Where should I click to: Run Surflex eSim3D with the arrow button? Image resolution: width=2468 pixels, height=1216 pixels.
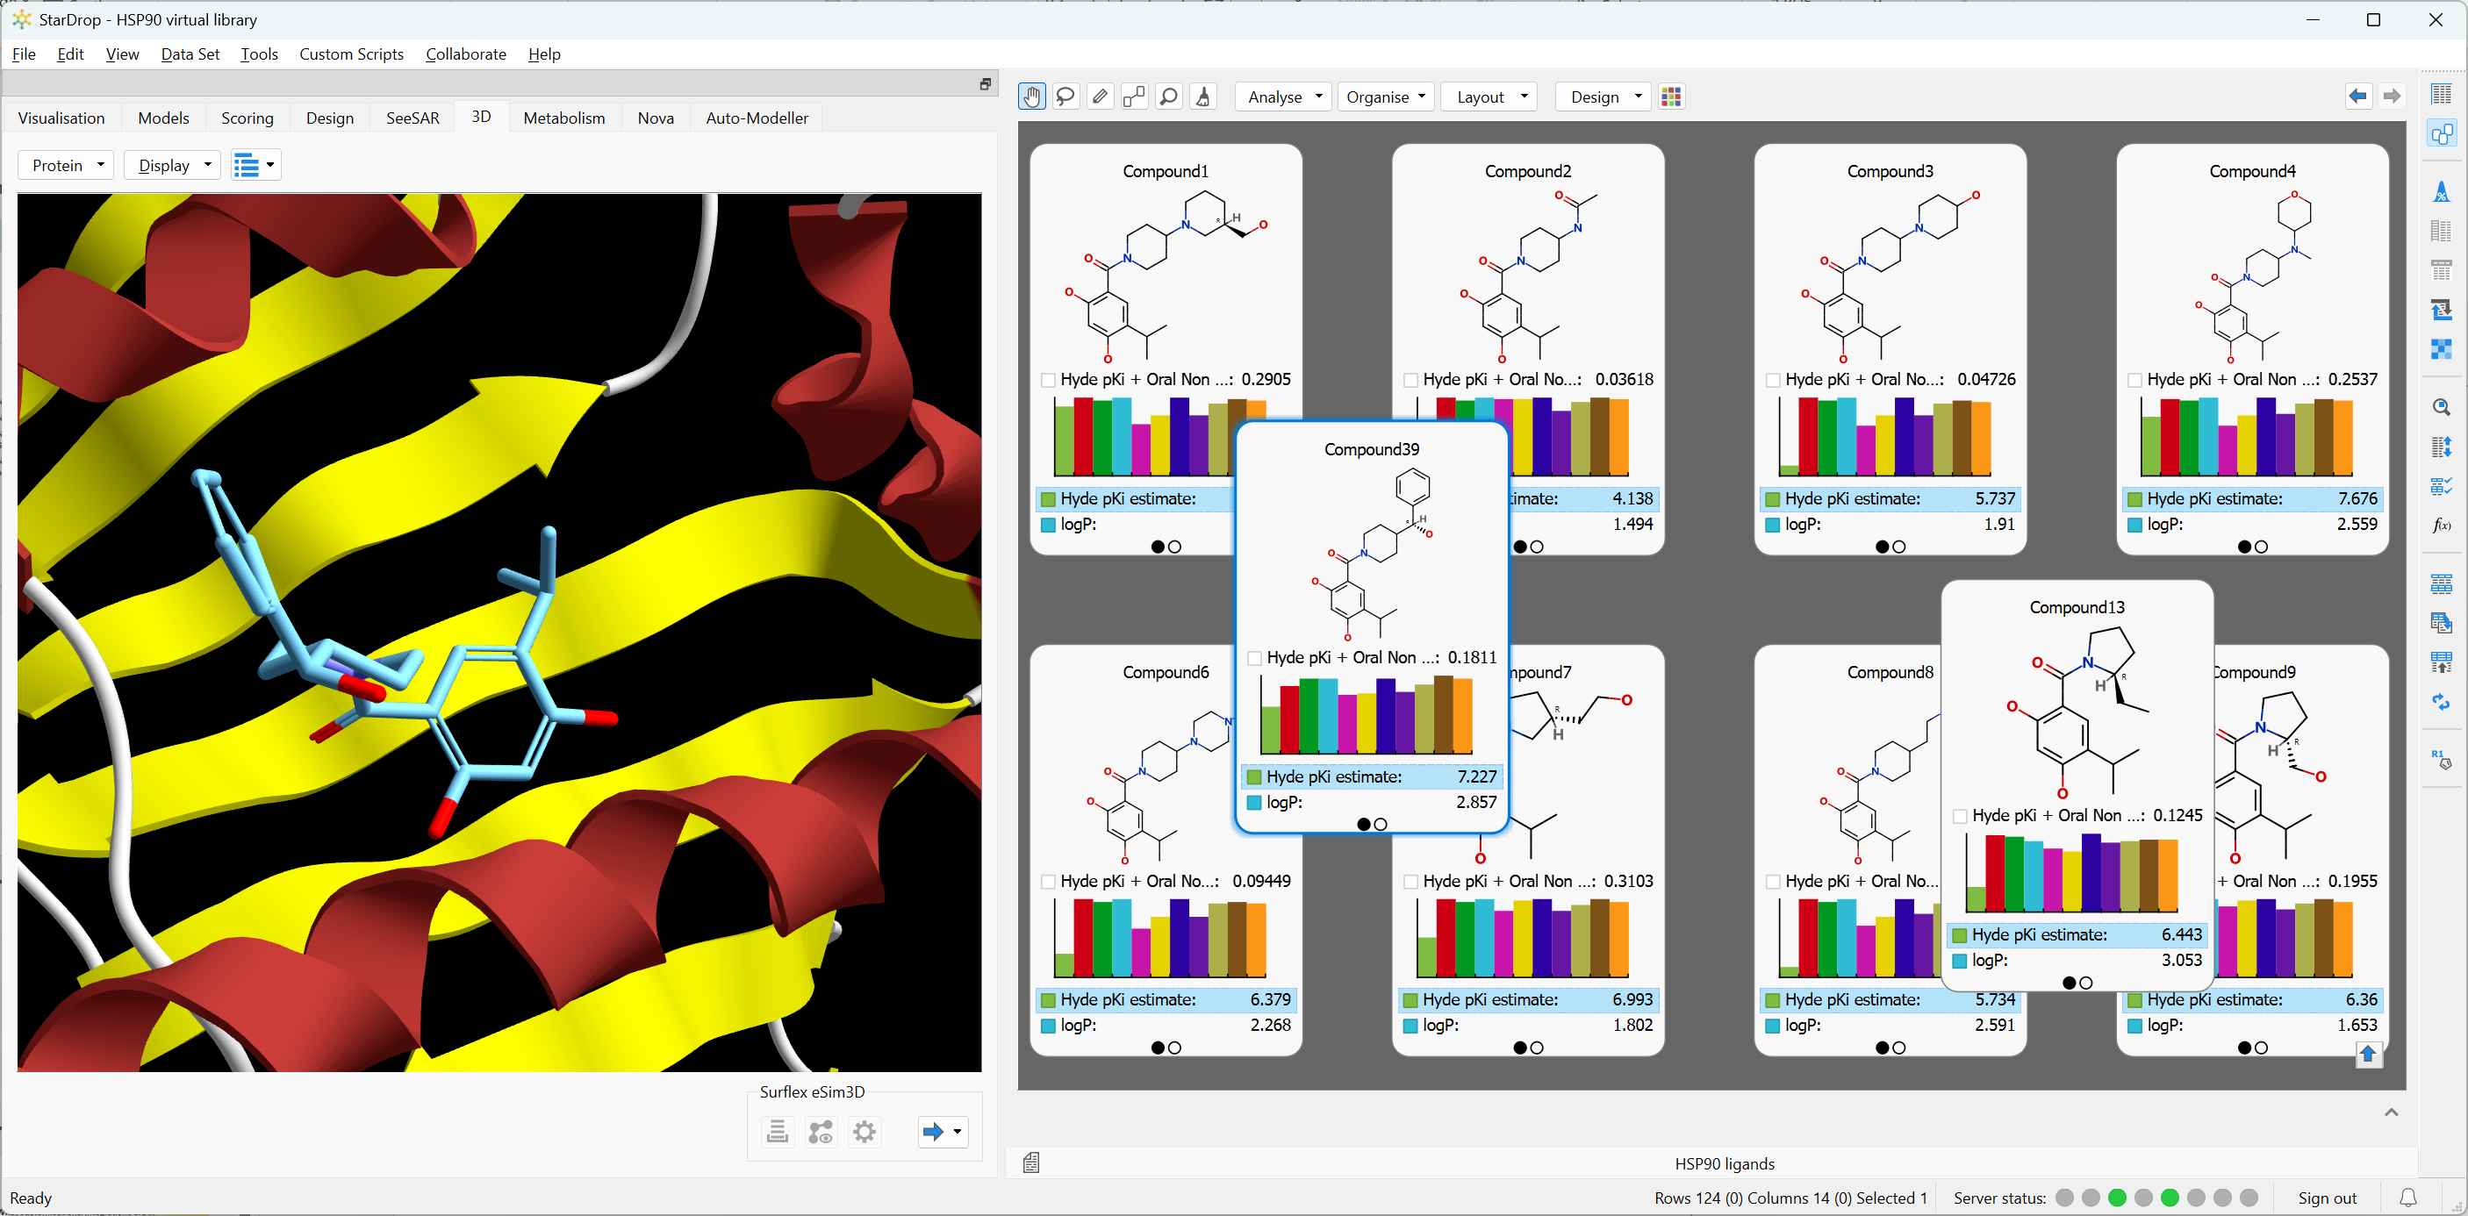coord(935,1131)
